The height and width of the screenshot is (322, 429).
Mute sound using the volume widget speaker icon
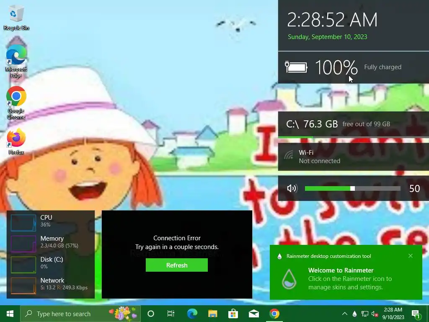292,188
